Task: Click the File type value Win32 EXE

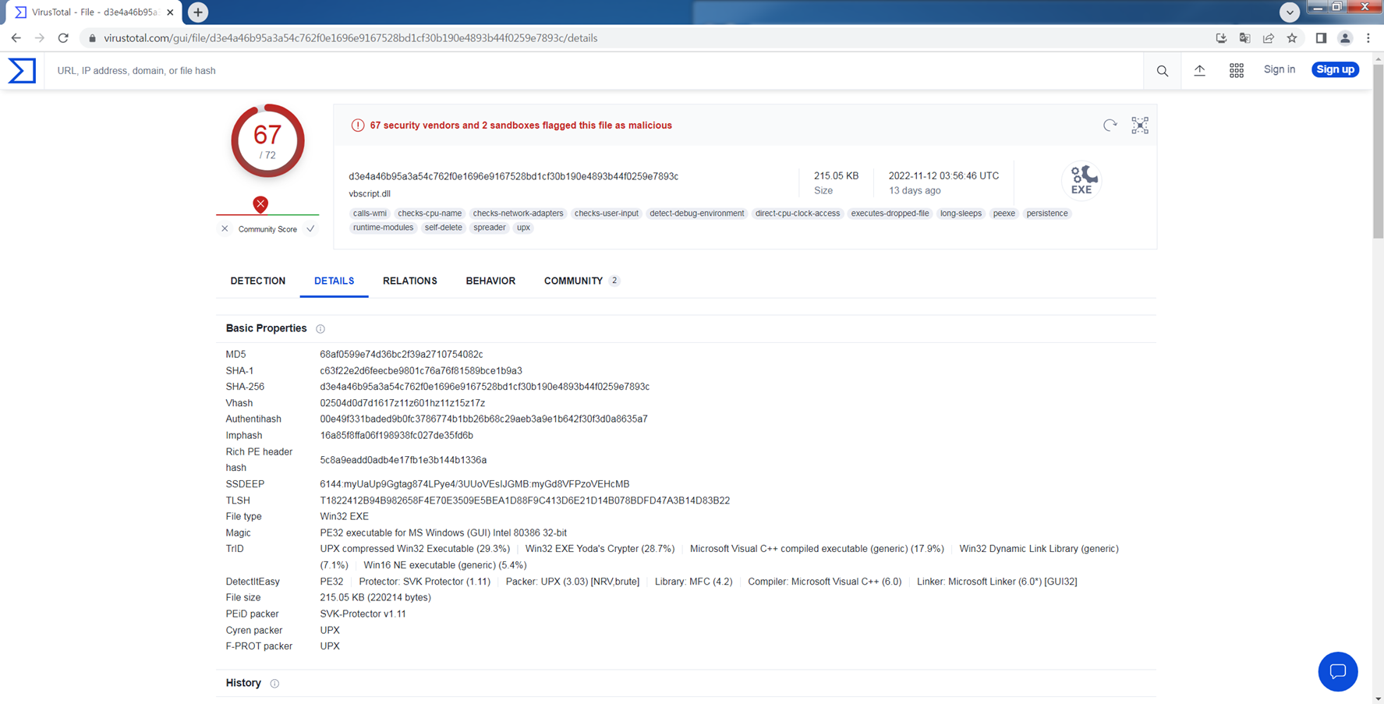Action: click(x=345, y=517)
